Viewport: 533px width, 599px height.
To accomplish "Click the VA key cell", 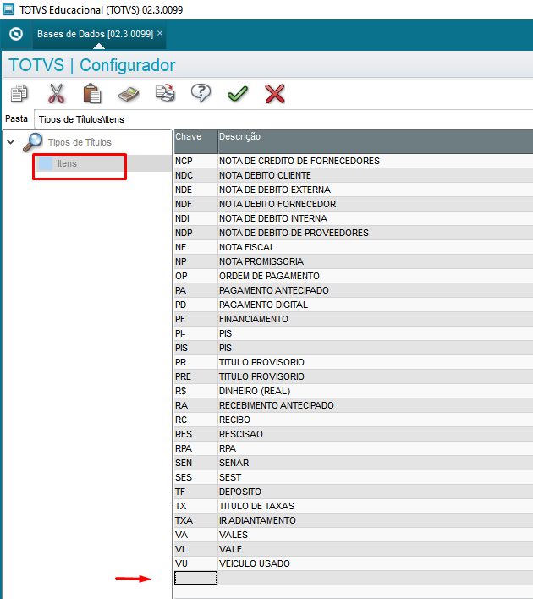I will pos(196,536).
